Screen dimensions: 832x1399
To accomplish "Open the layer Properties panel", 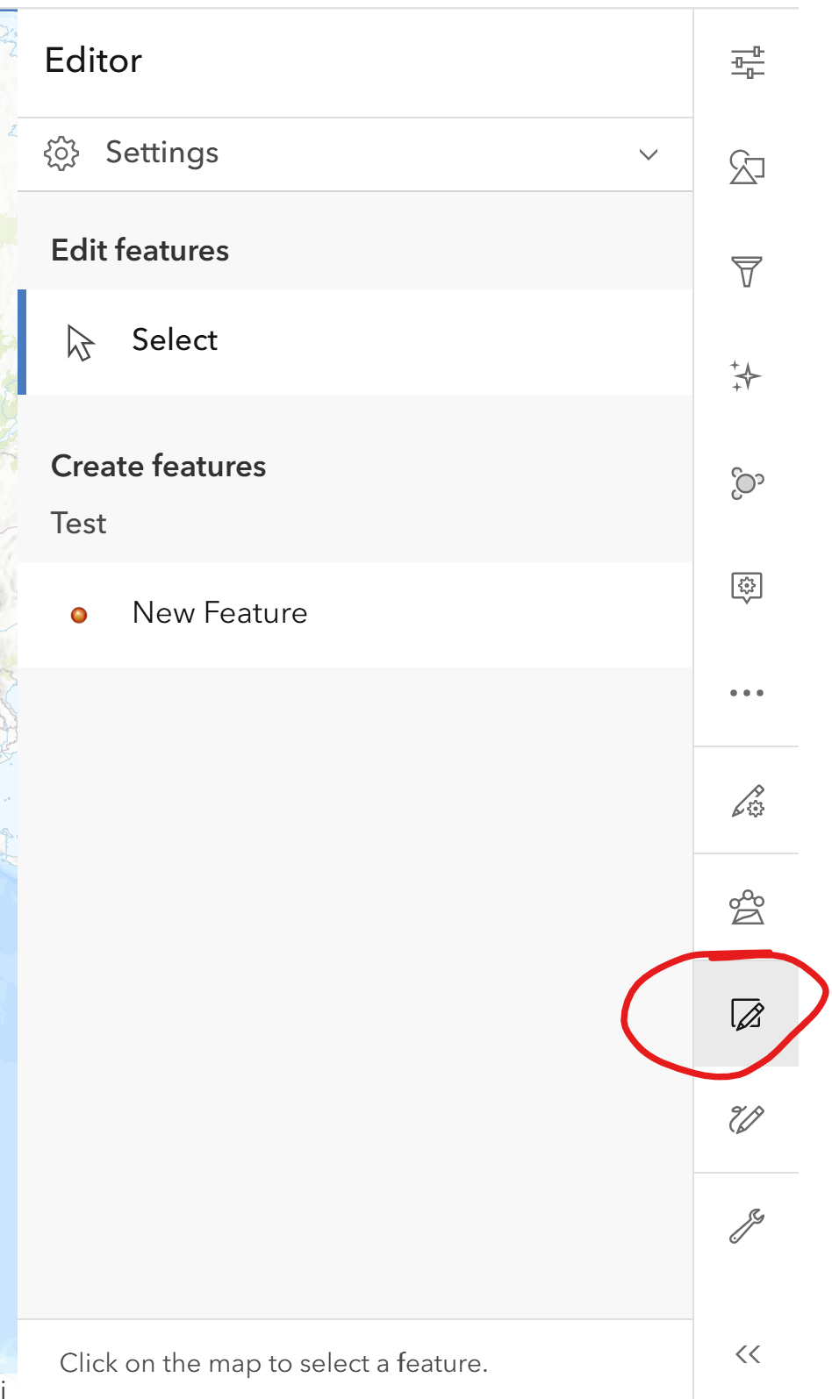I will (x=745, y=62).
